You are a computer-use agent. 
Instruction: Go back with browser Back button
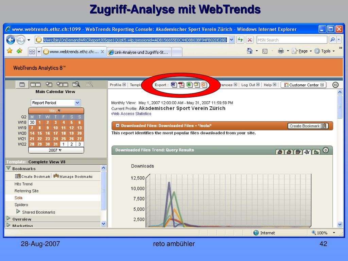click(11, 40)
